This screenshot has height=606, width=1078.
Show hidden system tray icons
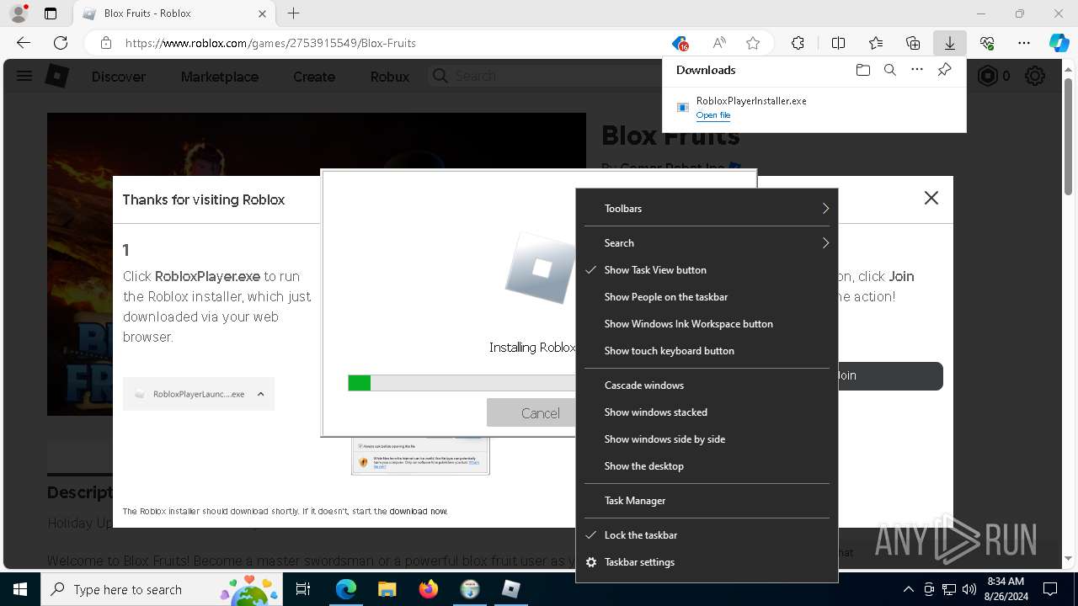click(x=908, y=589)
